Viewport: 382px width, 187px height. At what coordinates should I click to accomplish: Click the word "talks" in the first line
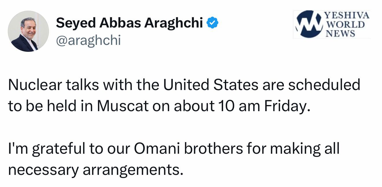pyautogui.click(x=77, y=85)
